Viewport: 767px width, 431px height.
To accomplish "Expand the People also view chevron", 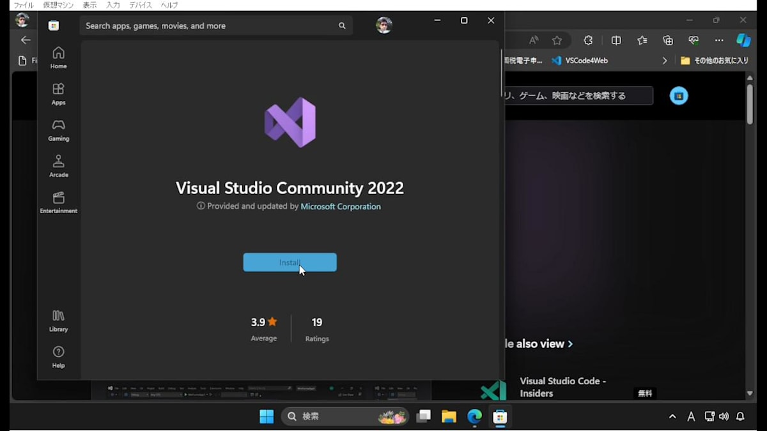I will 570,344.
